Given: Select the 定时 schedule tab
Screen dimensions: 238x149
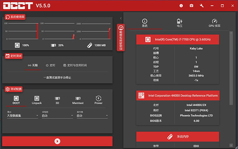Looking at the screenshot, I should tap(50, 66).
